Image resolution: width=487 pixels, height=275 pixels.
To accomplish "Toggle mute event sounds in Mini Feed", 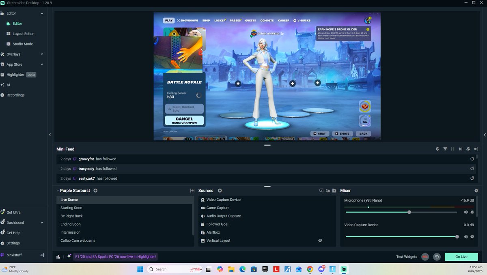I will coord(468,149).
